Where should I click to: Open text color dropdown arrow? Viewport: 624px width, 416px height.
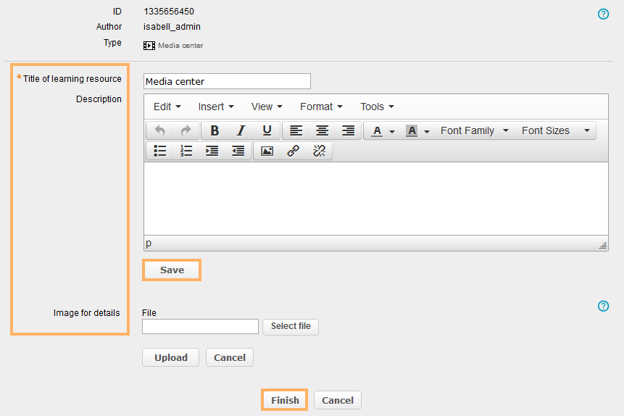pos(392,131)
